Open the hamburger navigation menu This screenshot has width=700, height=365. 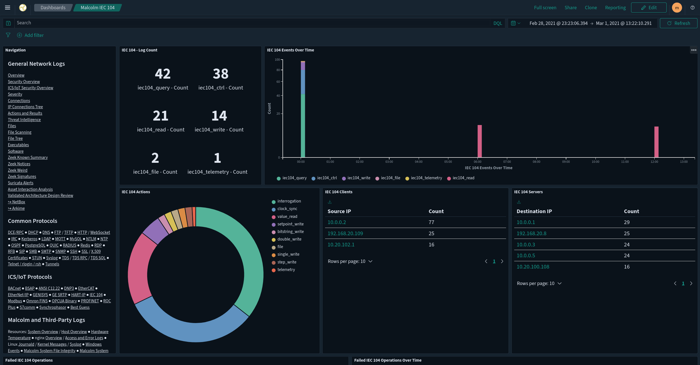pyautogui.click(x=8, y=8)
